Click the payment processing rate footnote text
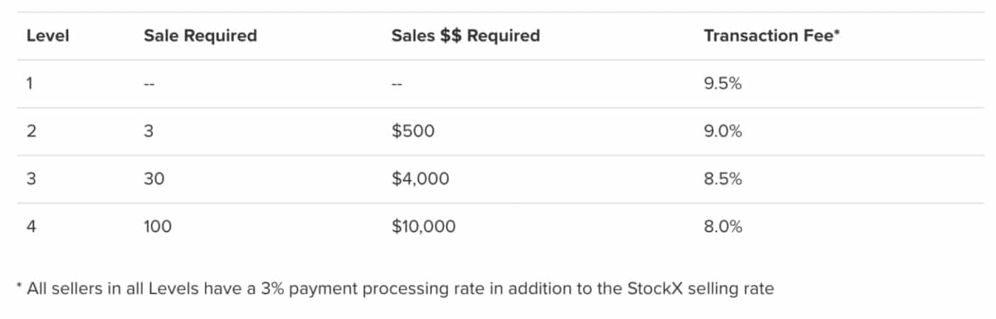 (x=395, y=289)
